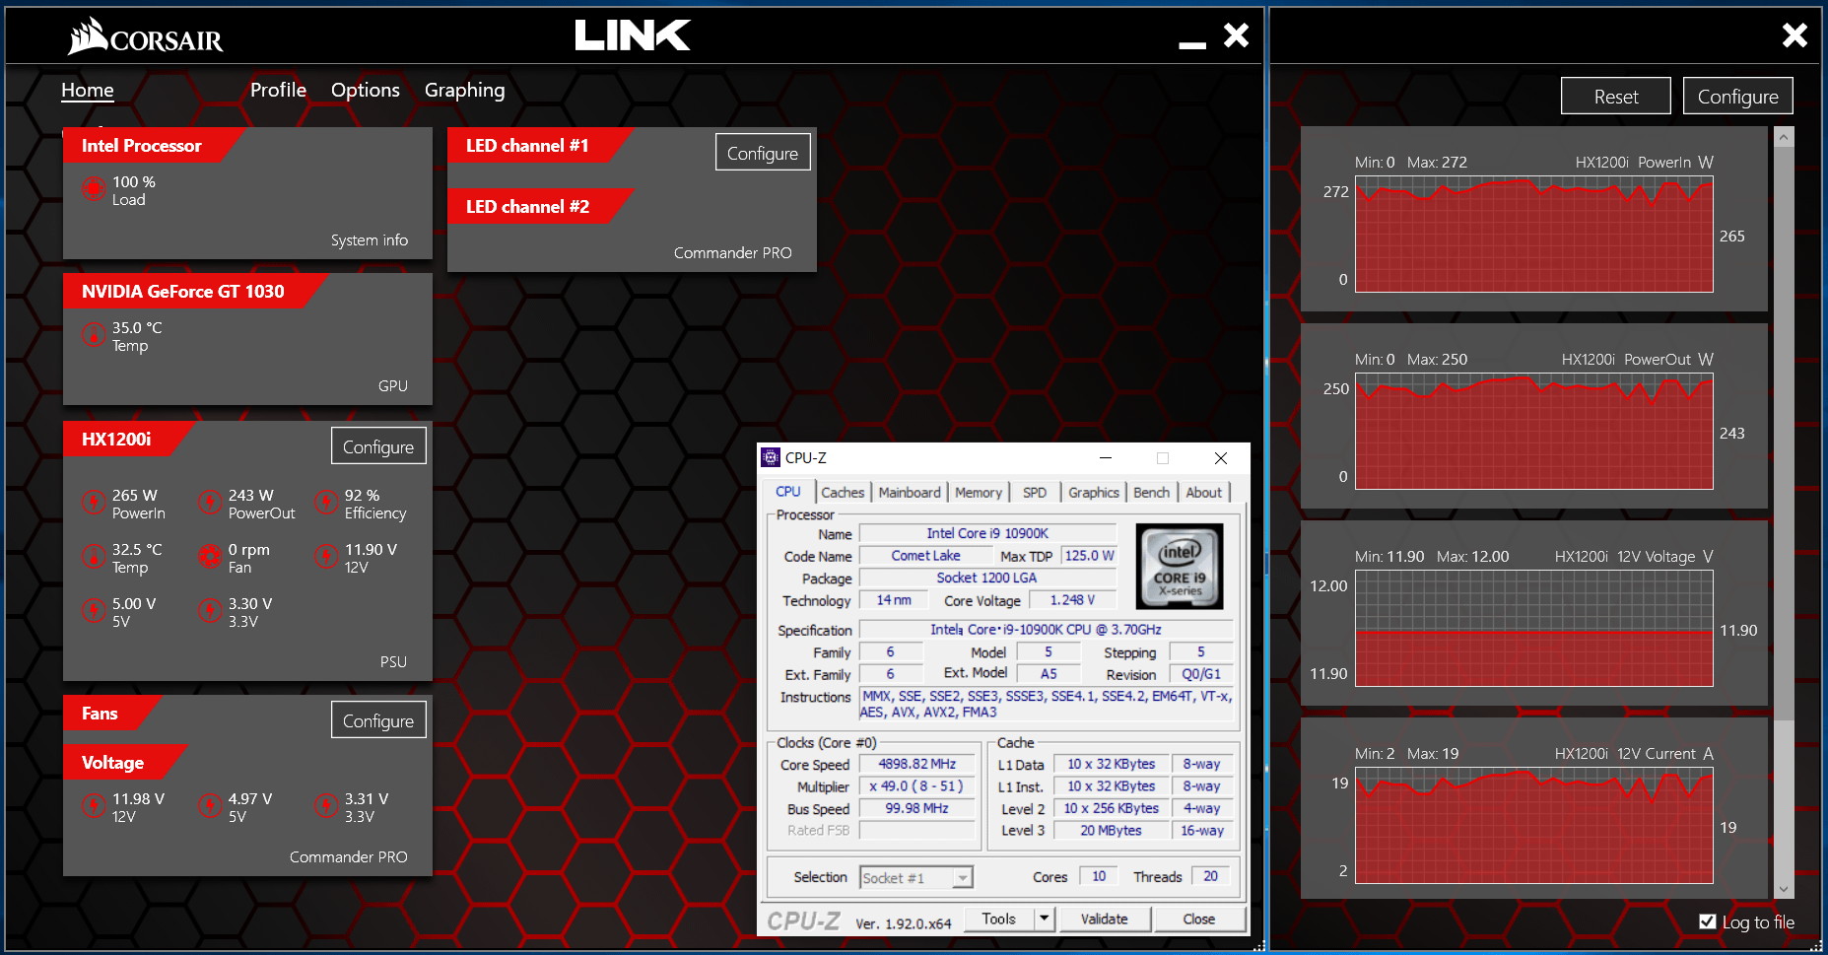Click the graph panel scrollbar up arrow
This screenshot has height=955, width=1828.
[1784, 137]
